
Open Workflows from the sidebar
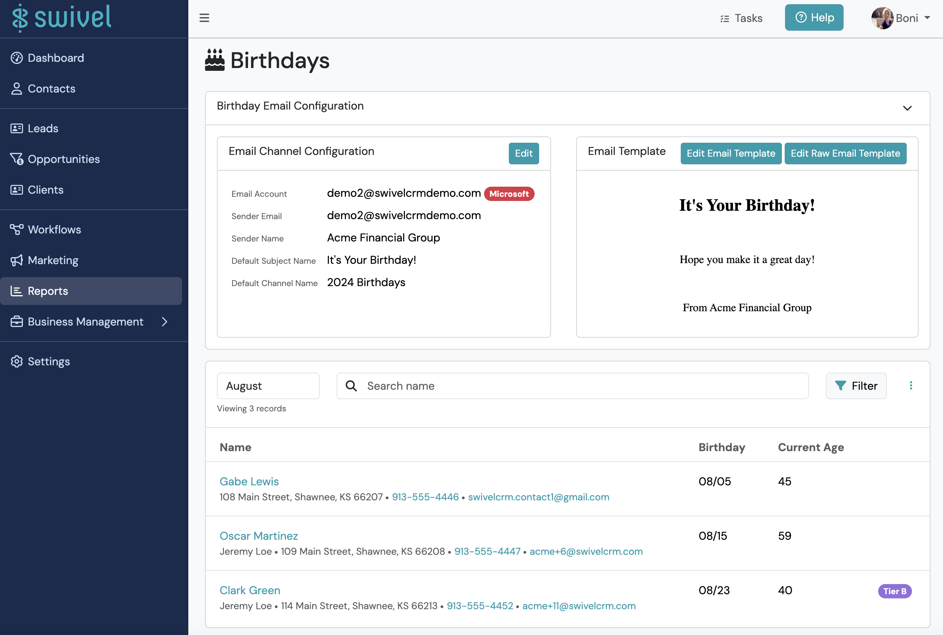(46, 230)
